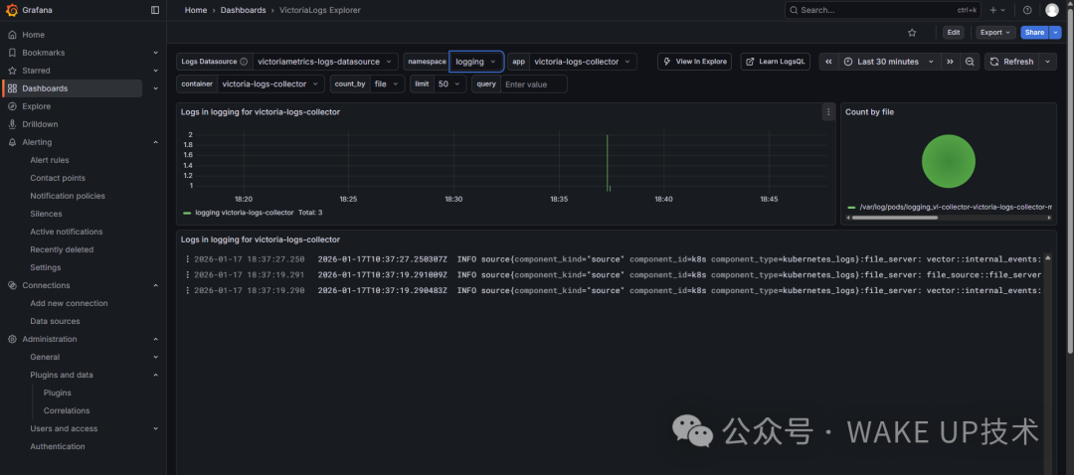Open the user profile avatar
The width and height of the screenshot is (1074, 475).
[x=1051, y=10]
